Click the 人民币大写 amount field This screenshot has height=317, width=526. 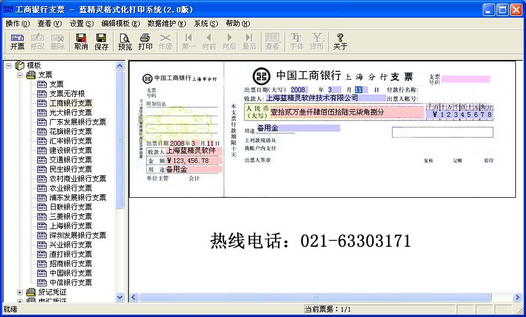347,113
